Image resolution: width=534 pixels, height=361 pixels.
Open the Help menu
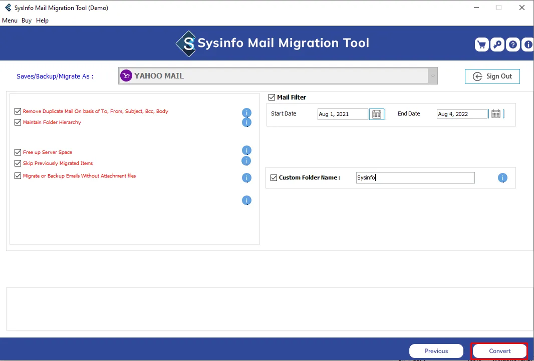click(x=43, y=20)
